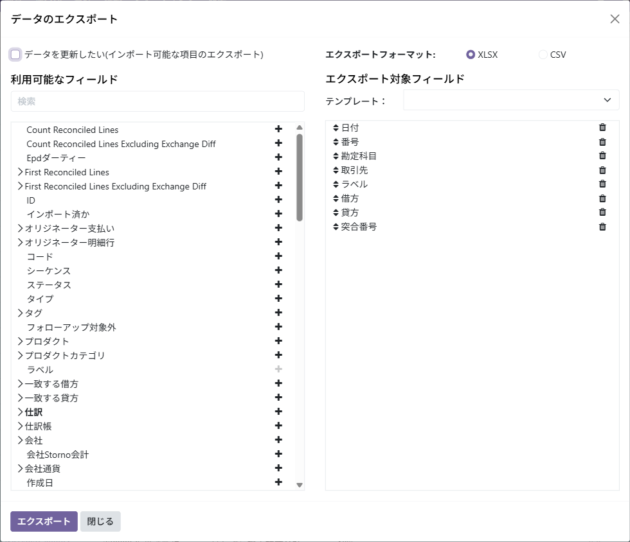Image resolution: width=630 pixels, height=542 pixels.
Task: Remove 勘定科目 using trash icon
Action: pos(602,155)
